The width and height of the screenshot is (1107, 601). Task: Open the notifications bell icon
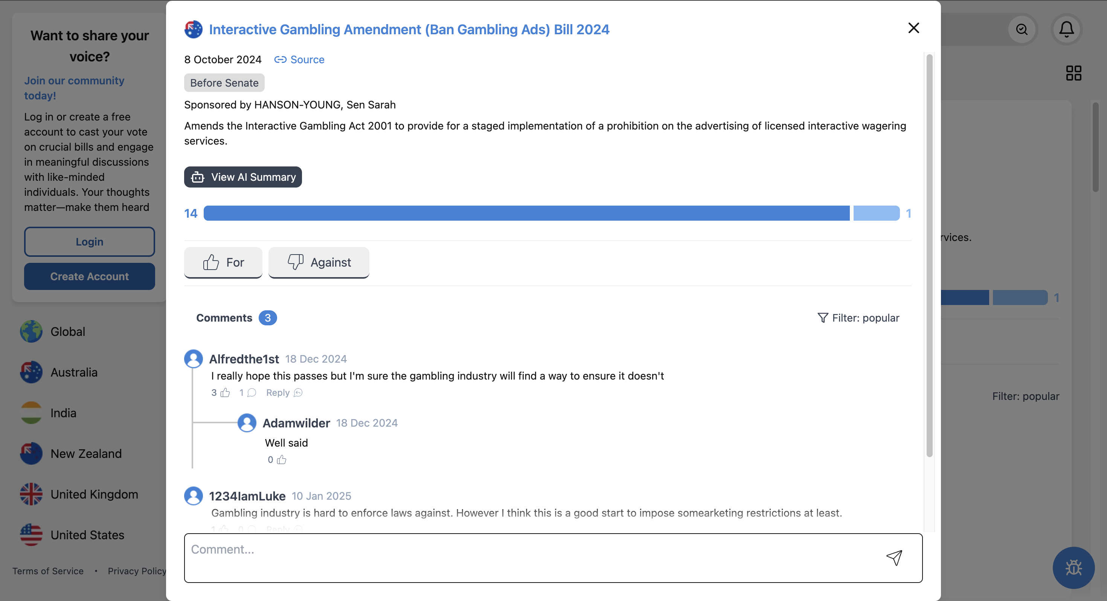click(1066, 29)
